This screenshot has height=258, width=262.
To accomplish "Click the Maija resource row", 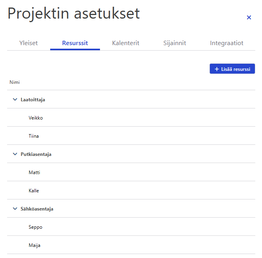I will tap(35, 245).
